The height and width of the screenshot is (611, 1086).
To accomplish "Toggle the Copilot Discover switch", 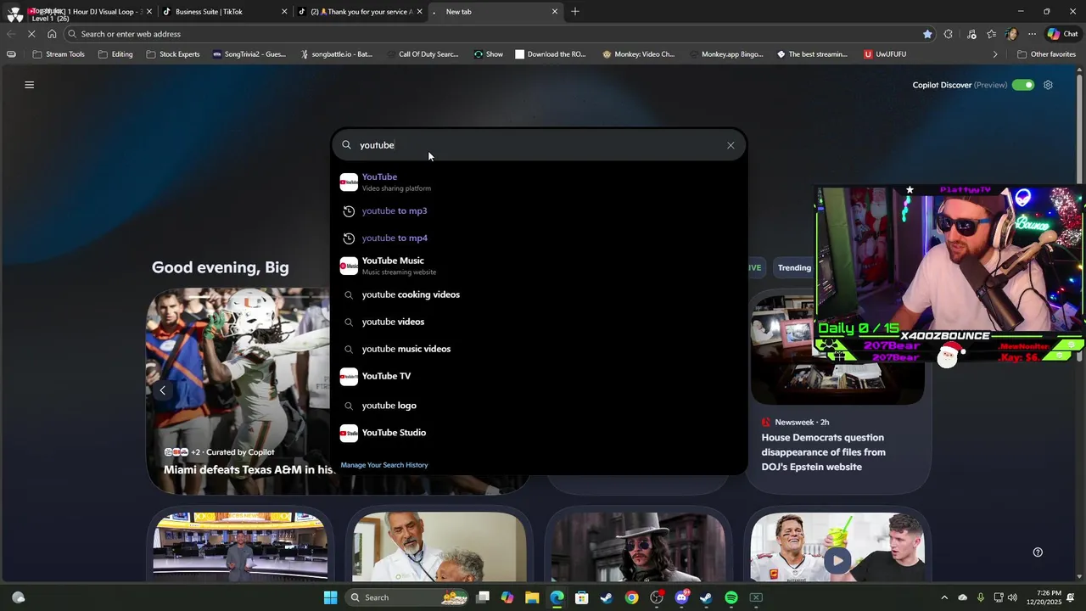I will point(1023,85).
